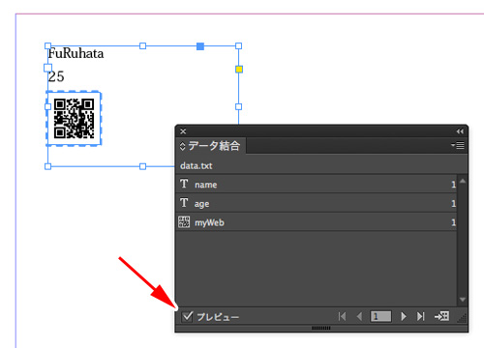The width and height of the screenshot is (484, 348).
Task: Click the scrollbar down arrow in field list
Action: coord(463,300)
